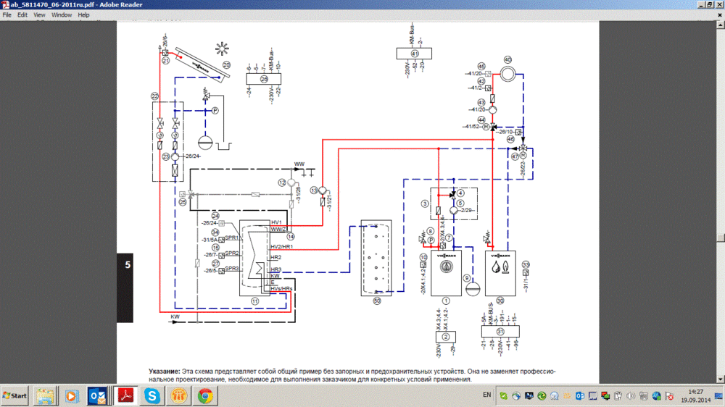The height and width of the screenshot is (407, 725).
Task: Open the File menu
Action: [7, 14]
